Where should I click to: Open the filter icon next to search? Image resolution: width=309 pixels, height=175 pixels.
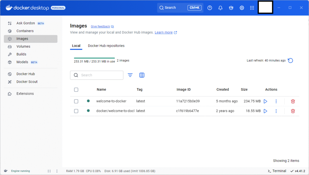tap(130, 75)
